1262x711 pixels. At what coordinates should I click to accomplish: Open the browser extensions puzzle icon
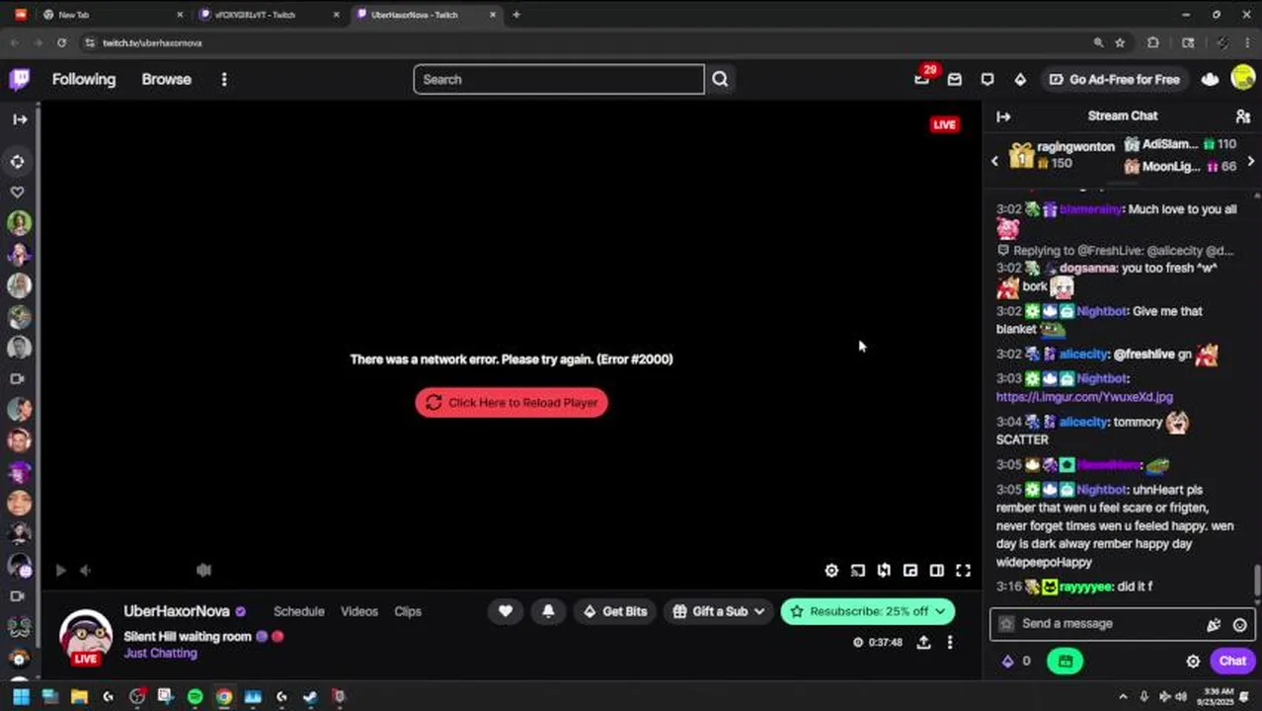[1152, 42]
